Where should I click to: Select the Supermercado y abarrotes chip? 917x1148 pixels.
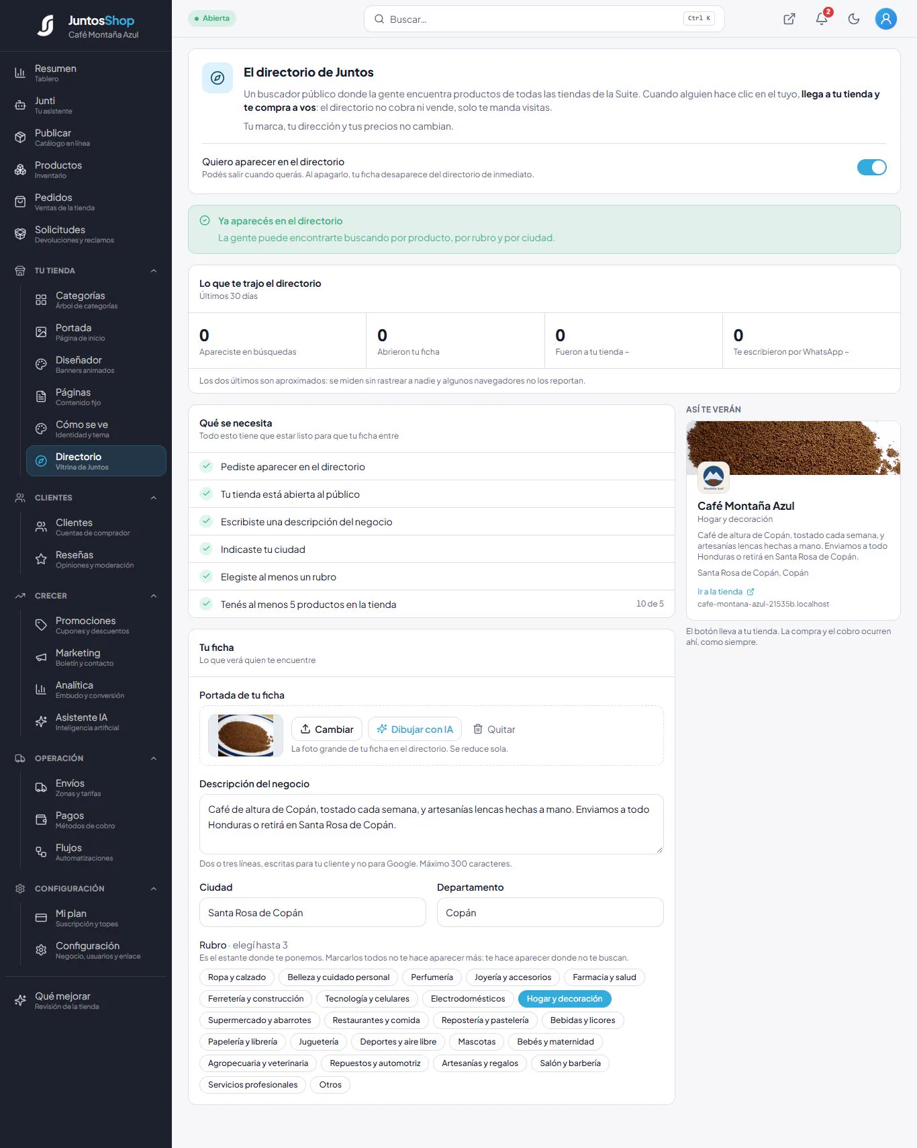click(259, 1020)
